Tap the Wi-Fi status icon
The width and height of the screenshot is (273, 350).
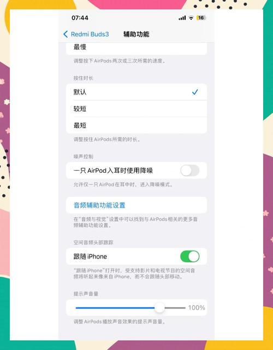click(x=191, y=18)
